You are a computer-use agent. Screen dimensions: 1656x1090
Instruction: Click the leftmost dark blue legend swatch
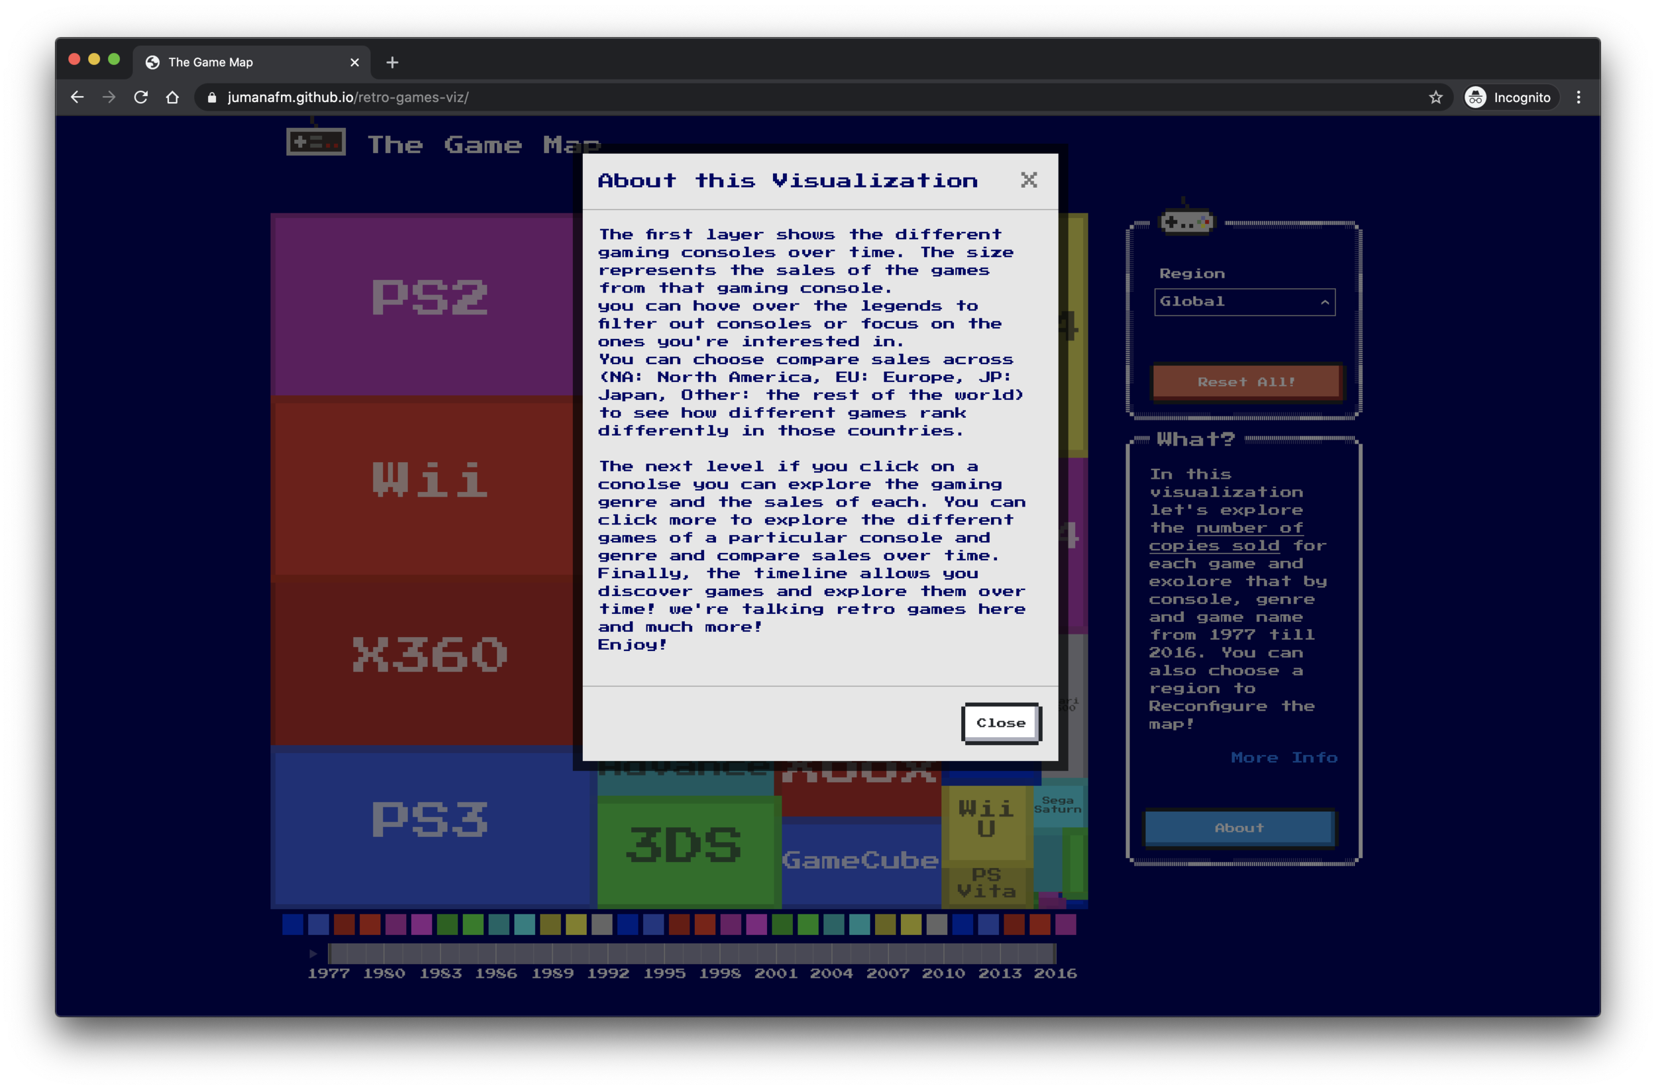[293, 924]
